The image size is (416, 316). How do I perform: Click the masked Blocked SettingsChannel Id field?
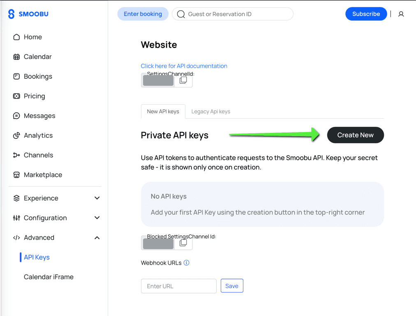(x=158, y=243)
